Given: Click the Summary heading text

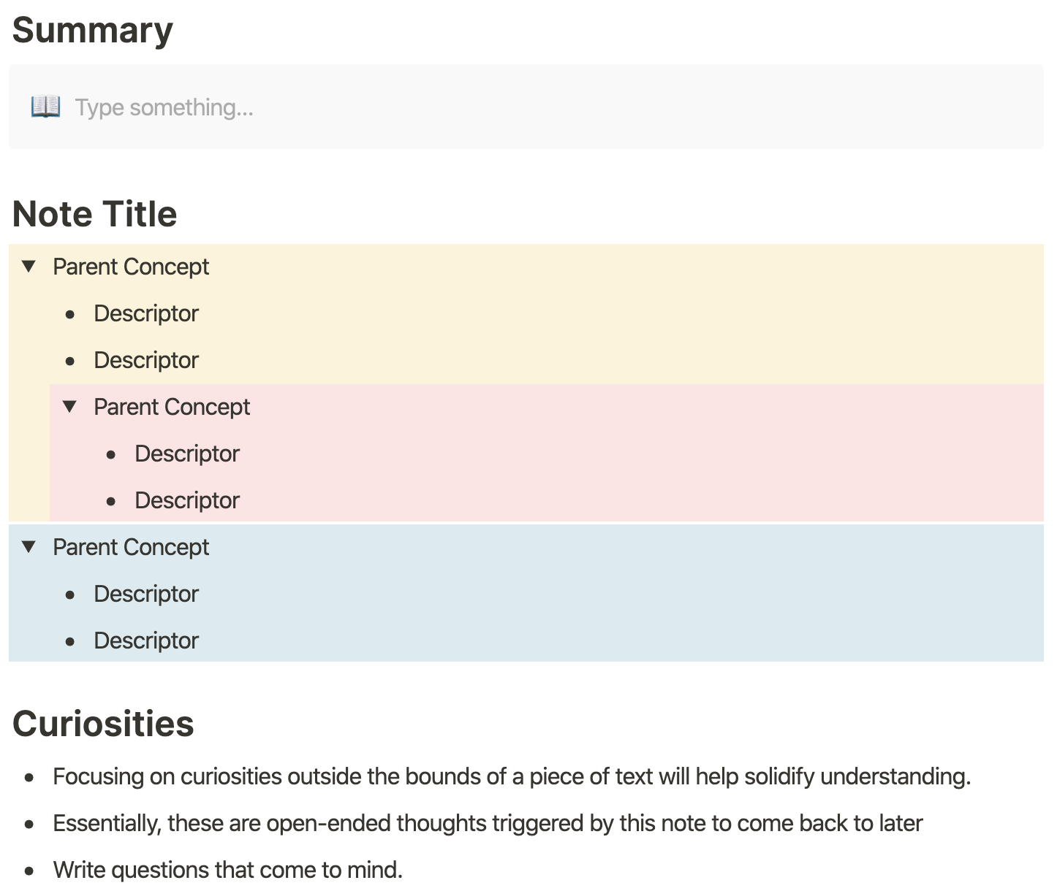Looking at the screenshot, I should (93, 31).
